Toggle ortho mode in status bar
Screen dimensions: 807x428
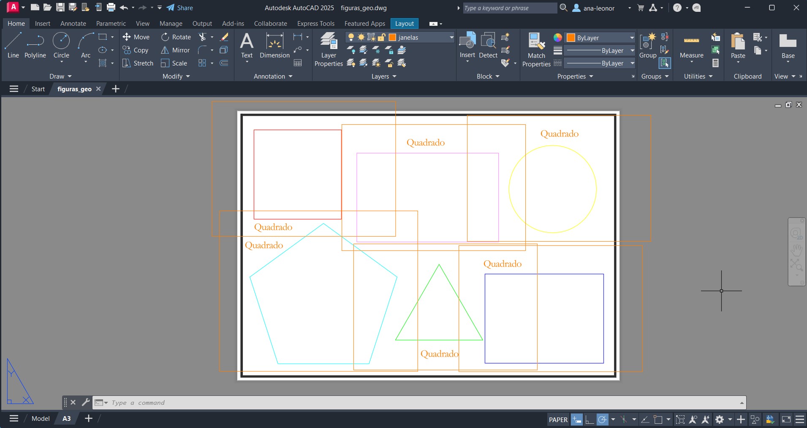click(x=590, y=420)
